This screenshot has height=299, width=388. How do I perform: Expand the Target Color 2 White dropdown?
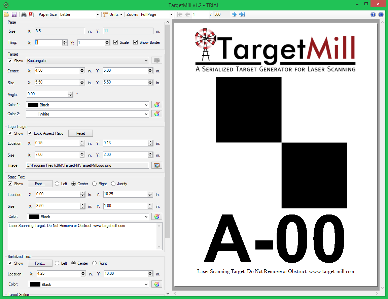[146, 114]
